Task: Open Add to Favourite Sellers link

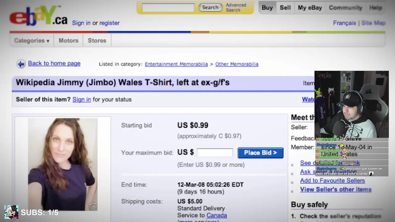Action: point(332,181)
